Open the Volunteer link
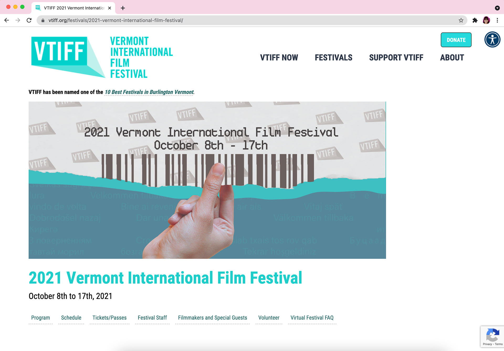 tap(269, 318)
